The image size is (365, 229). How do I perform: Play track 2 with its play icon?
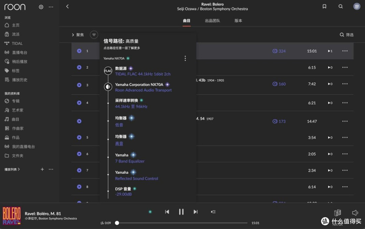point(79,67)
